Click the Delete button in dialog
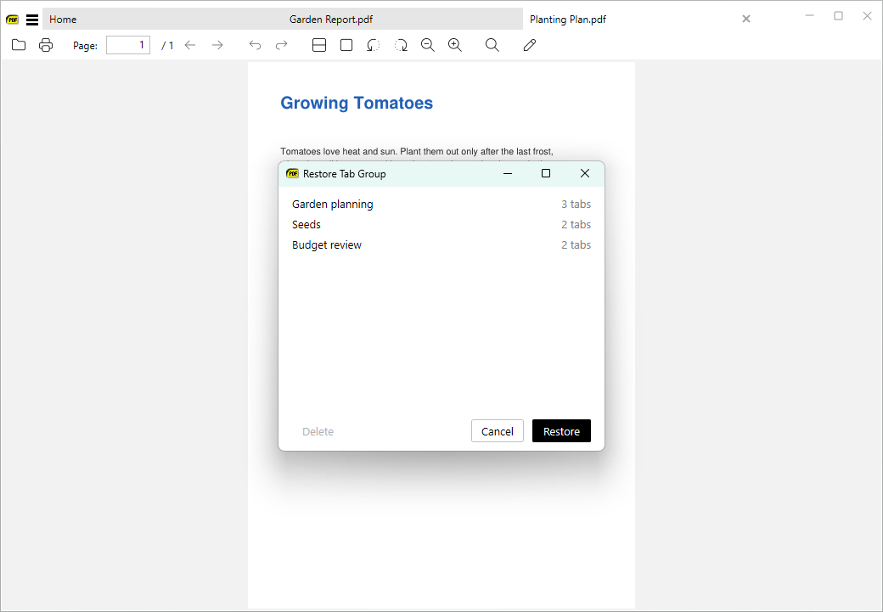The image size is (883, 612). point(318,431)
